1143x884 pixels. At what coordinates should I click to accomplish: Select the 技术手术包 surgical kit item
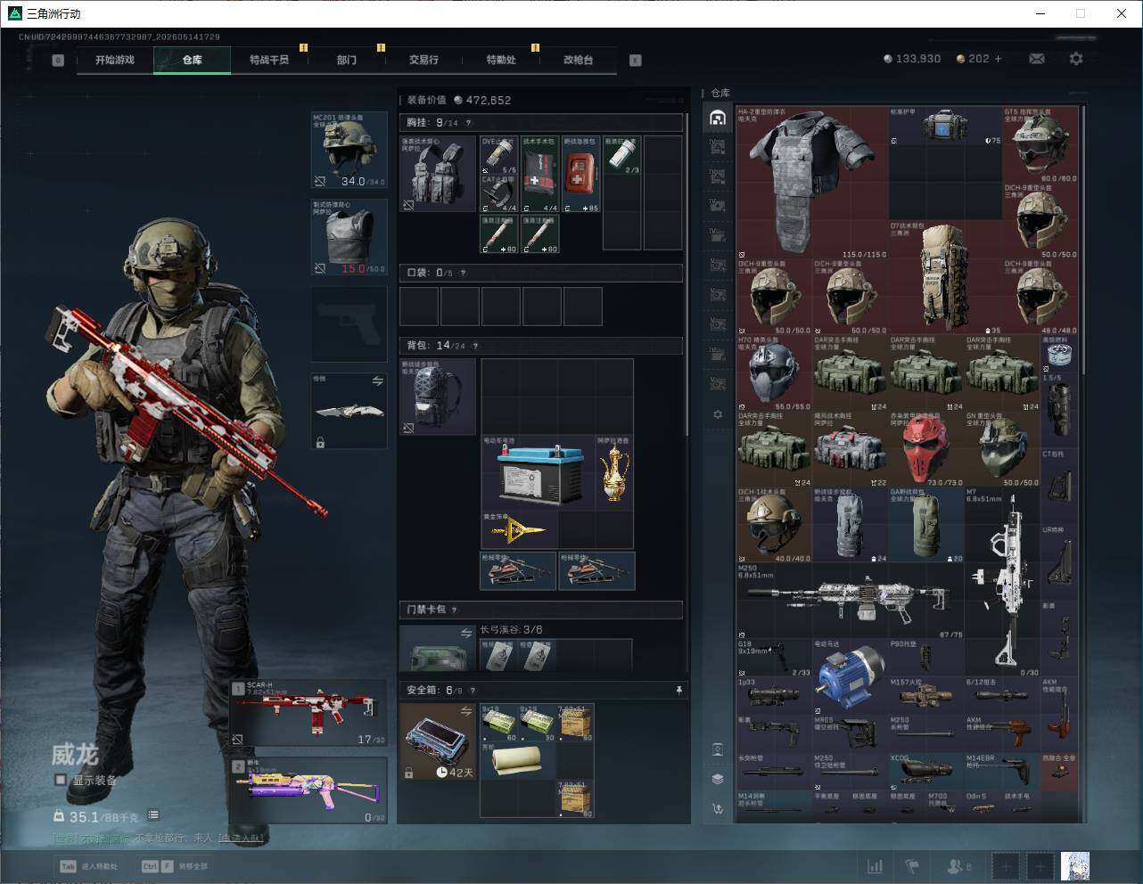click(x=539, y=174)
